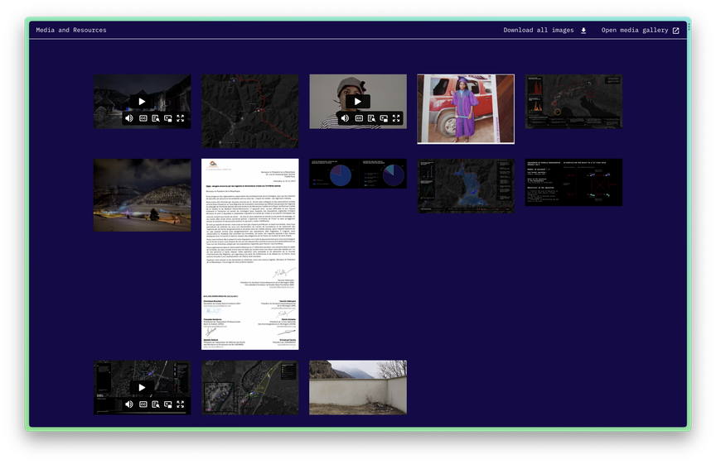Play the night village street video
Image resolution: width=716 pixels, height=464 pixels.
142,101
